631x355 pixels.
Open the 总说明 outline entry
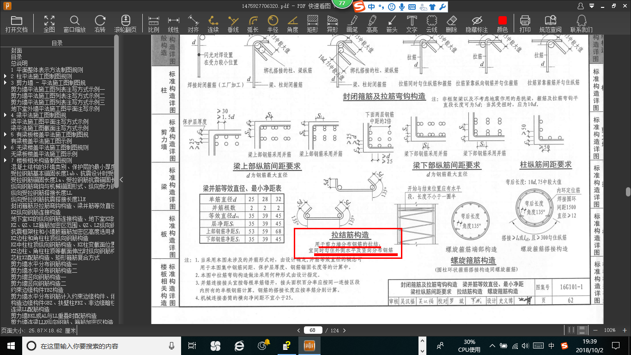click(19, 63)
